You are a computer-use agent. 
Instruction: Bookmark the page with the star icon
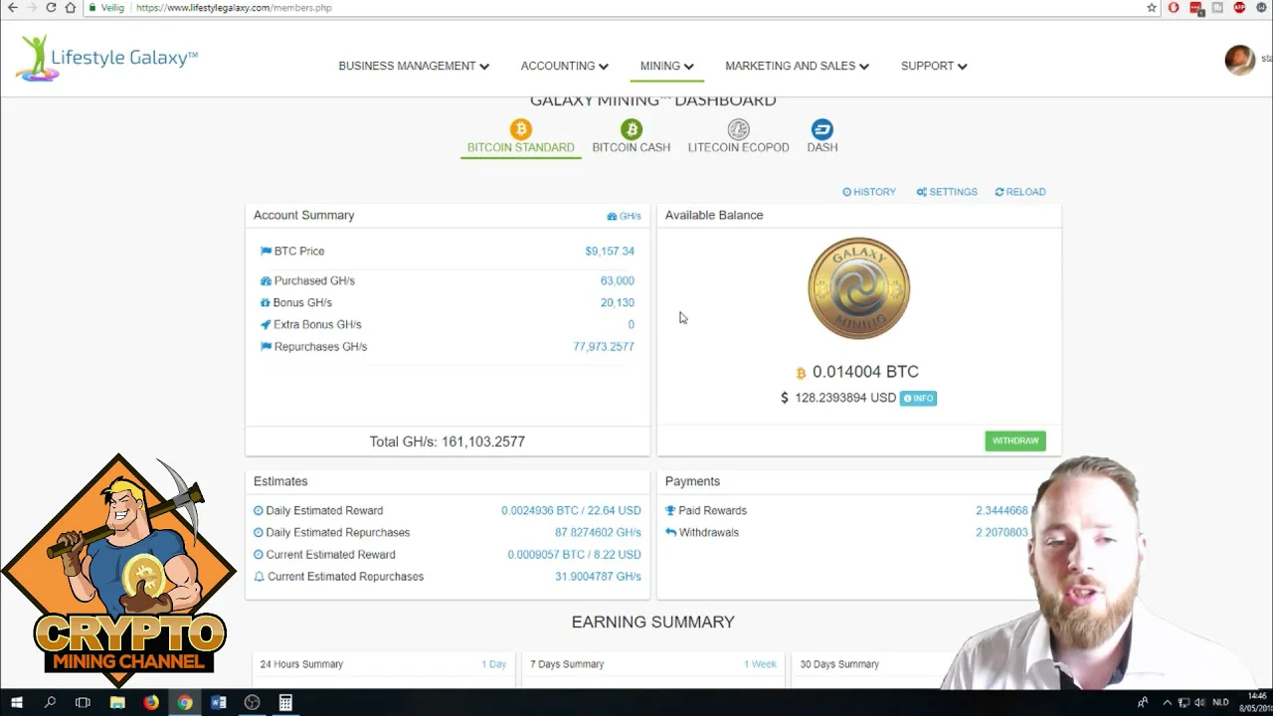(1152, 8)
